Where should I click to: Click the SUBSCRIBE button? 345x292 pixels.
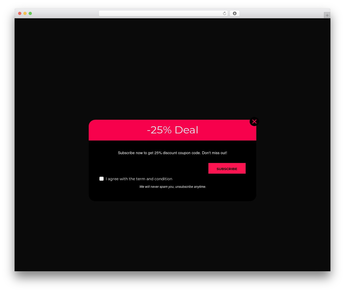[227, 168]
